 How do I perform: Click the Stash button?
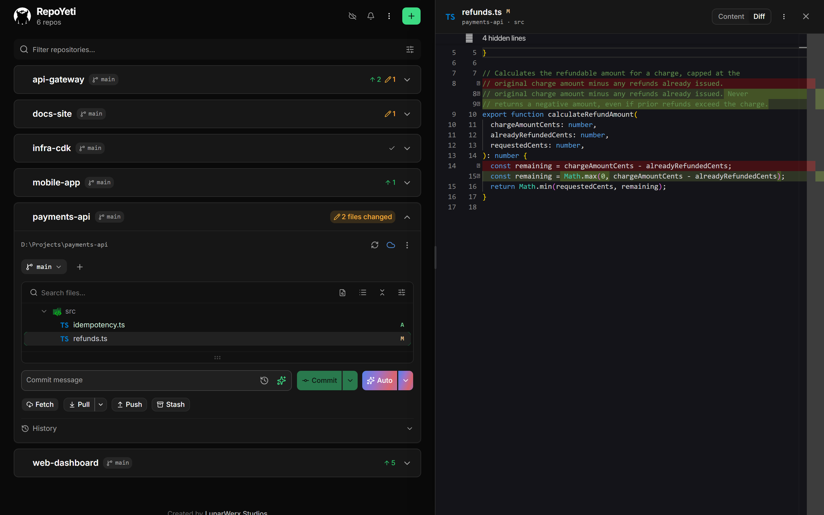click(171, 405)
